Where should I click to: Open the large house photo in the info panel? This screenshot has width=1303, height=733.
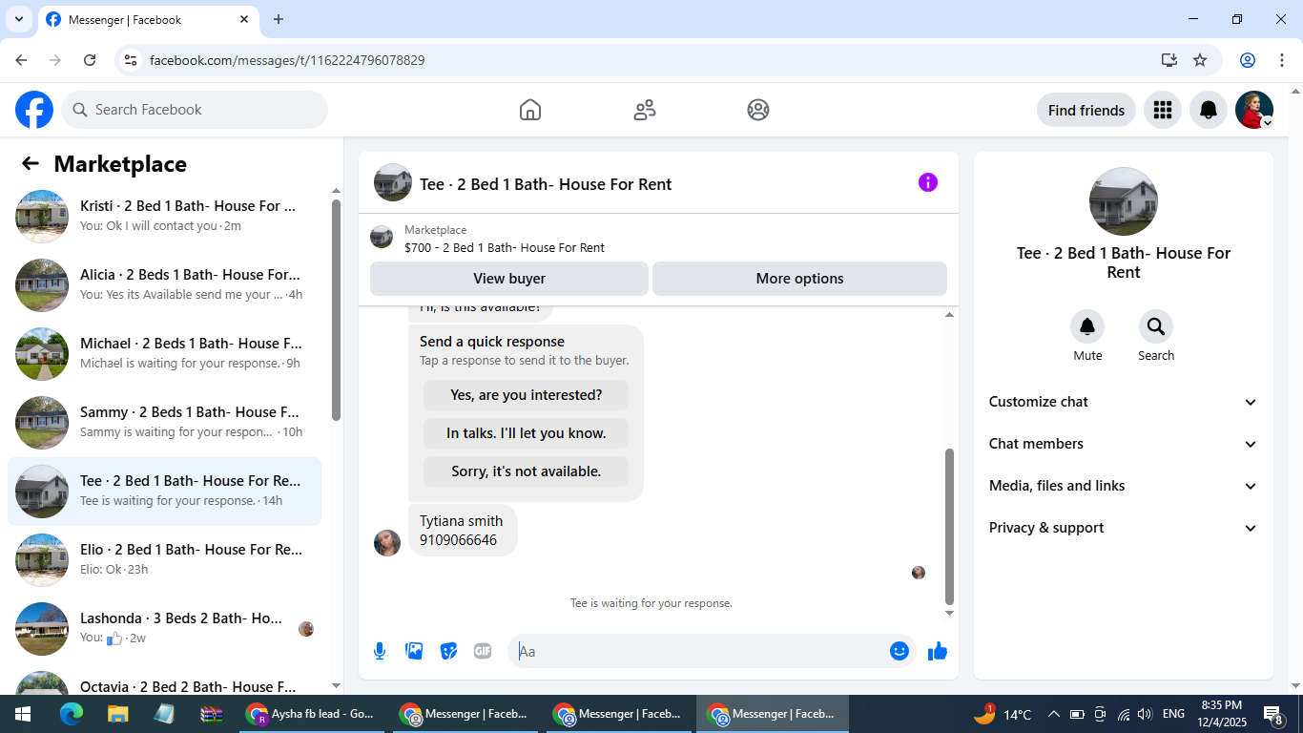click(1124, 201)
